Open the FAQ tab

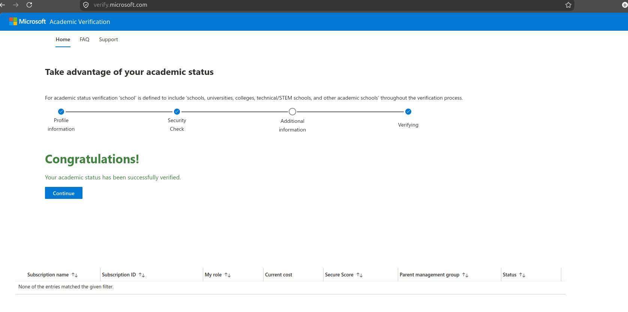(x=84, y=39)
